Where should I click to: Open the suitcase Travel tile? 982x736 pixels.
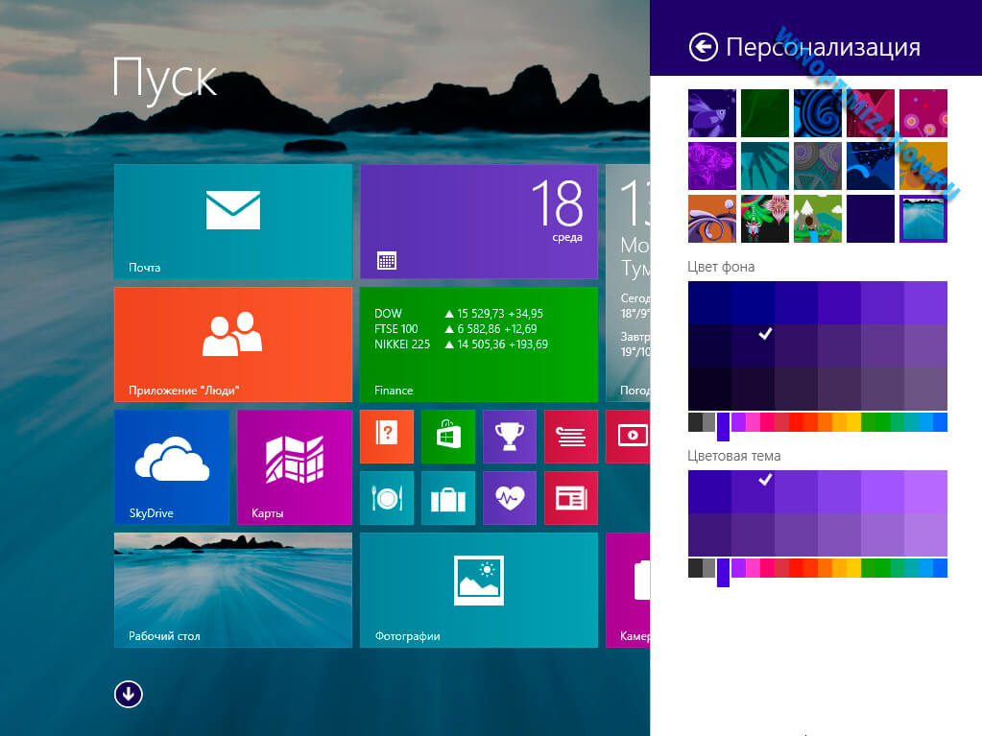pyautogui.click(x=447, y=497)
